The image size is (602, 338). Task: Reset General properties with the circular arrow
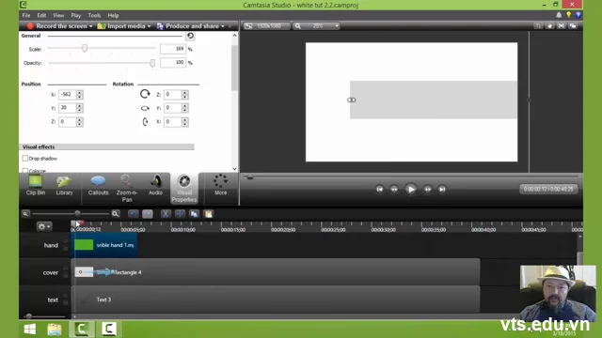click(x=190, y=36)
